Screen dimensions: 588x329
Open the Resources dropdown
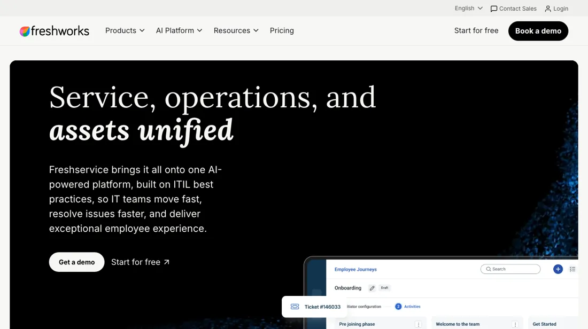[236, 31]
